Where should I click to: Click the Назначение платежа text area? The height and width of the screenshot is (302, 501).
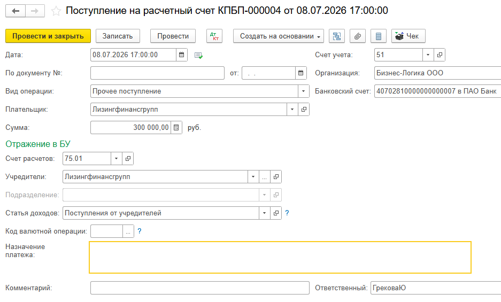[280, 258]
